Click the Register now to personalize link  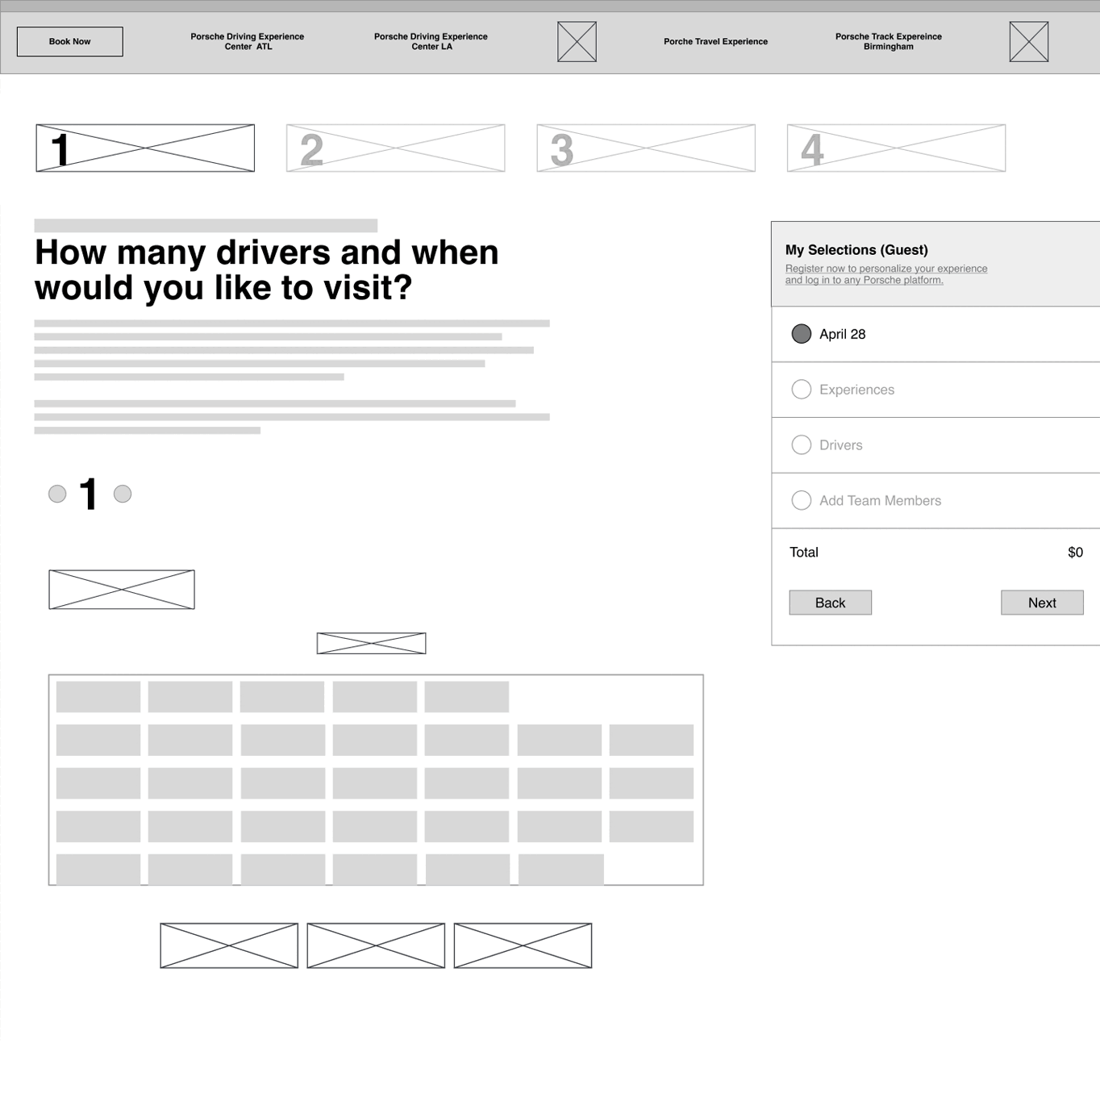tap(886, 274)
